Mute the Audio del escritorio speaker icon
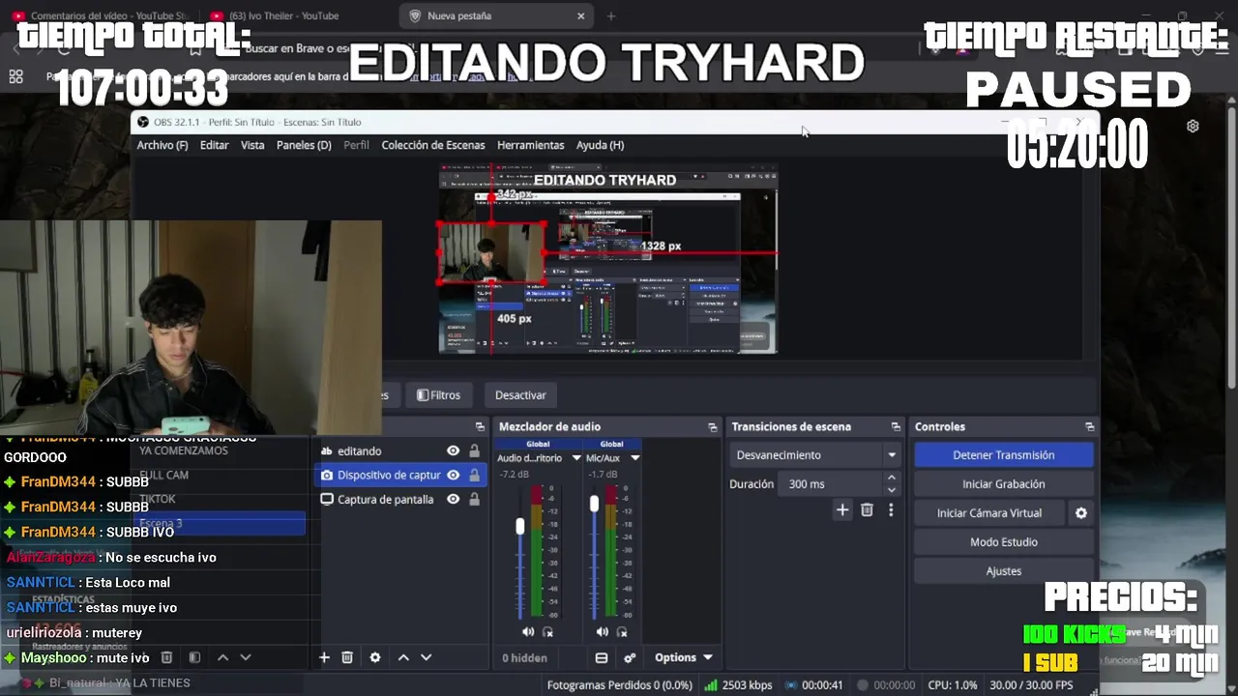Screen dimensions: 1238x696 pos(528,632)
